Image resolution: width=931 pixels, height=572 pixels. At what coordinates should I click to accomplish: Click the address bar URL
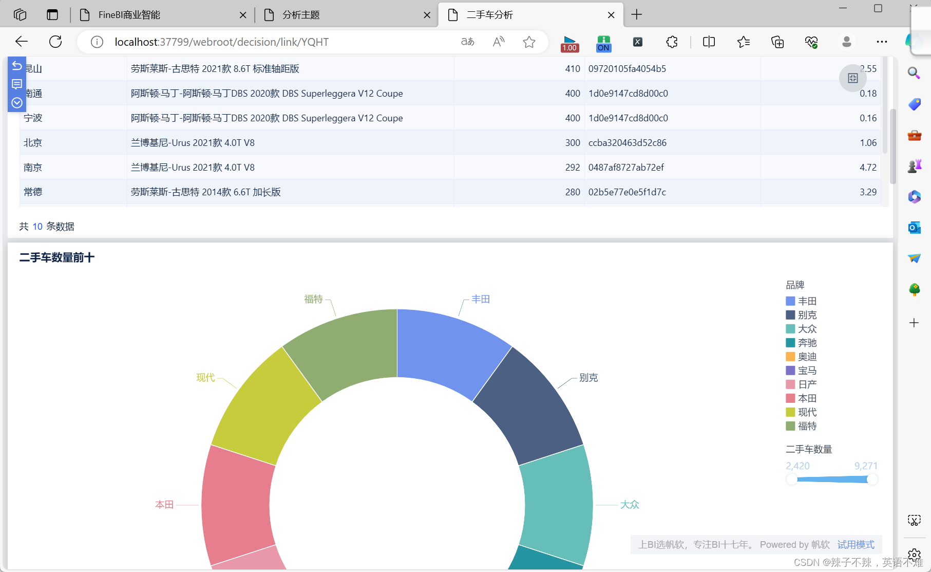(221, 42)
